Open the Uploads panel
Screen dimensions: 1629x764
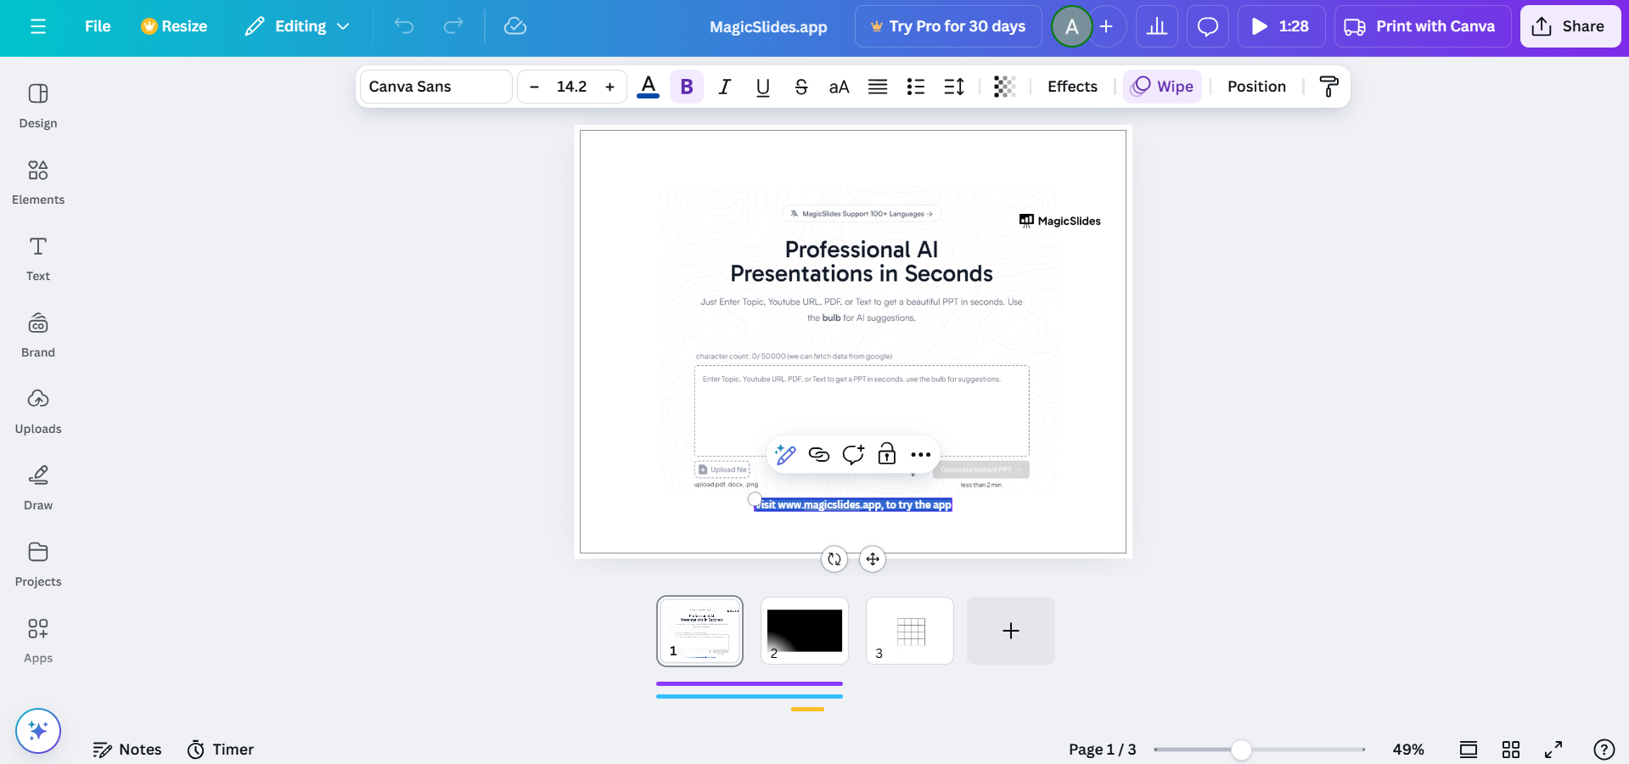pos(38,411)
